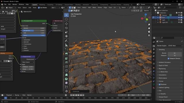Open the Modifiers wrench properties tab
The image size is (184, 103).
point(154,71)
